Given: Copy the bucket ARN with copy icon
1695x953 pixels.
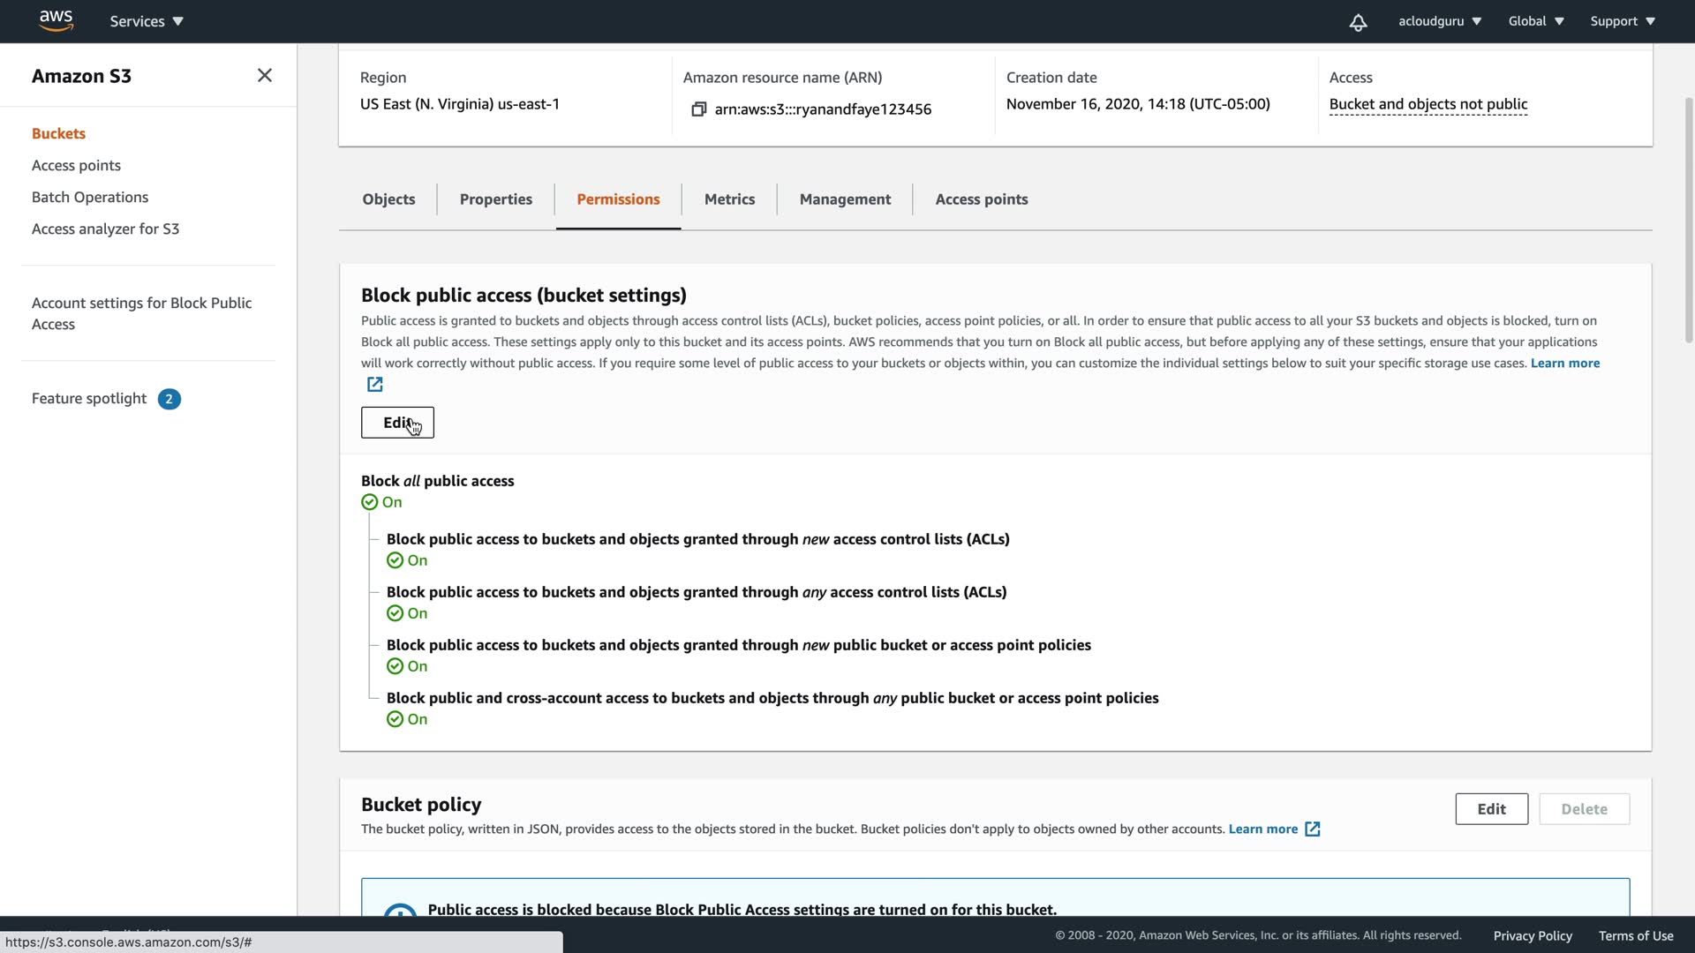Looking at the screenshot, I should 698,109.
